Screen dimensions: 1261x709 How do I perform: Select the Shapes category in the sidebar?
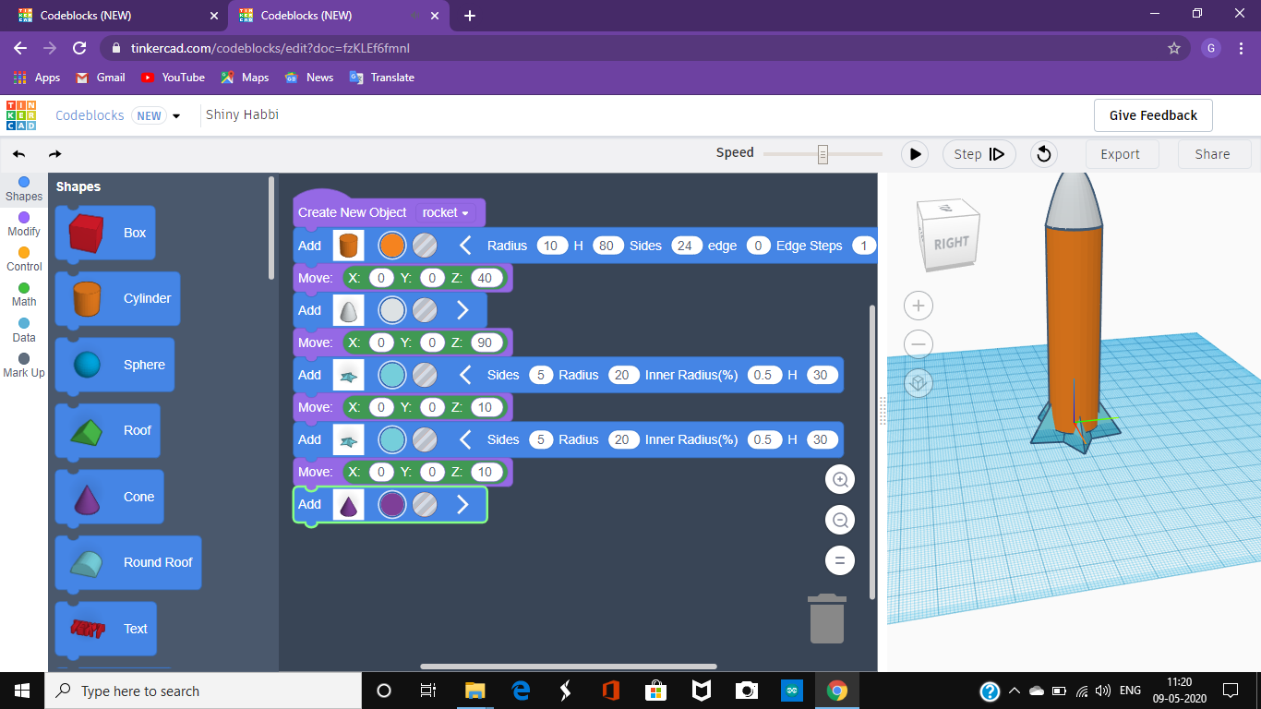(x=23, y=187)
